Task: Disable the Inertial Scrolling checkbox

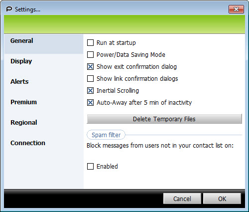Action: pyautogui.click(x=90, y=91)
